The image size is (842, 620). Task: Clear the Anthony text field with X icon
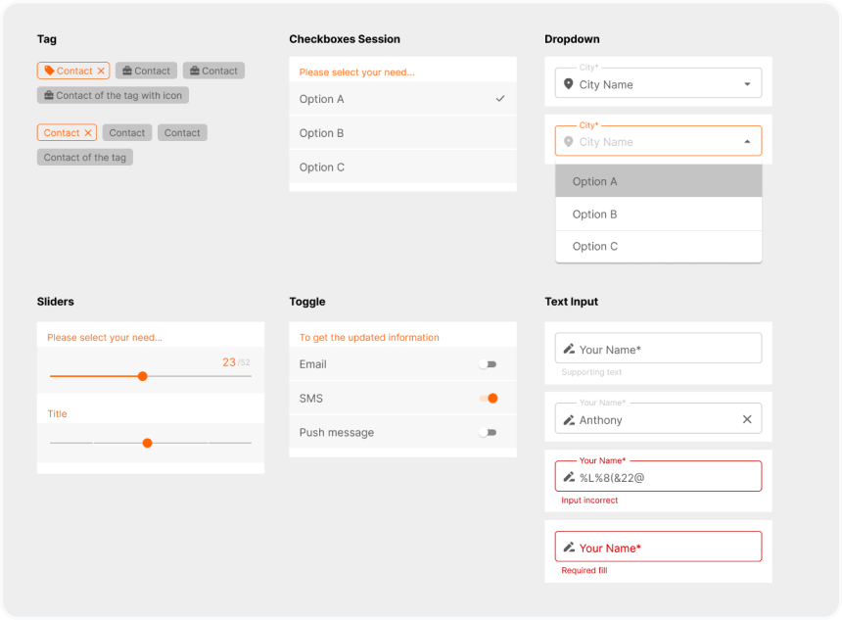[x=747, y=419]
